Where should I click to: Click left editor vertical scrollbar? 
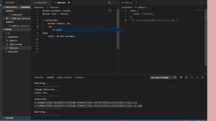(x=118, y=29)
